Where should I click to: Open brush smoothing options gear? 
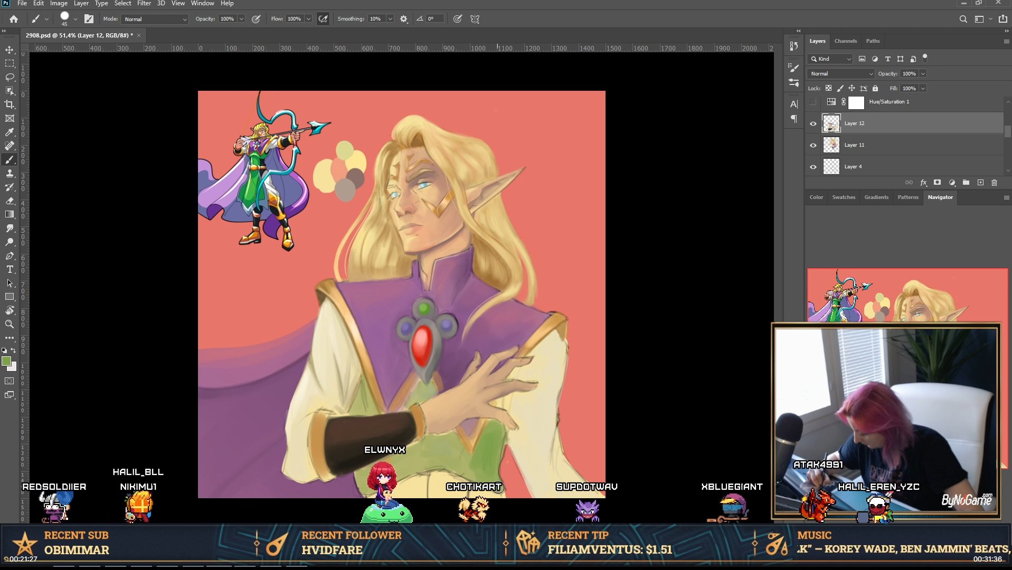(404, 19)
